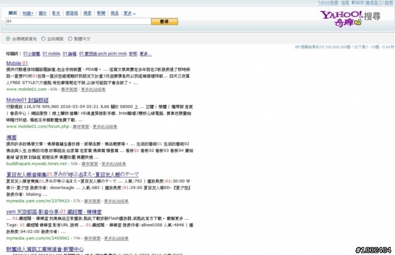Image resolution: width=395 pixels, height=255 pixels.
Task: Show more site results for mobile01.com/forum.php
Action: [105, 127]
